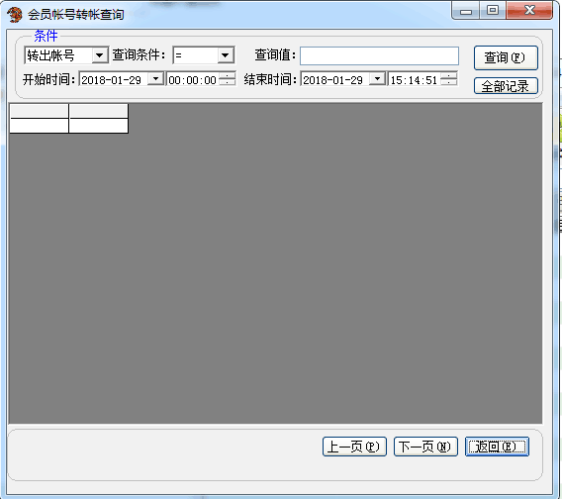Click the 全部记录 button

pos(506,86)
